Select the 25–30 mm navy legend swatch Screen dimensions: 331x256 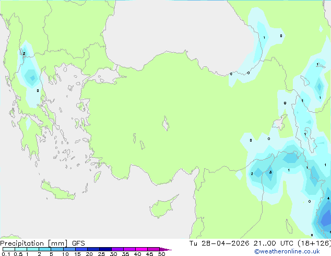pyautogui.click(x=105, y=249)
